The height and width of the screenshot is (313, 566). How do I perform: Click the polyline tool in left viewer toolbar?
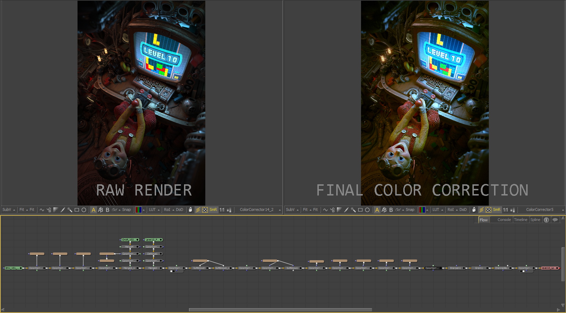(x=42, y=210)
